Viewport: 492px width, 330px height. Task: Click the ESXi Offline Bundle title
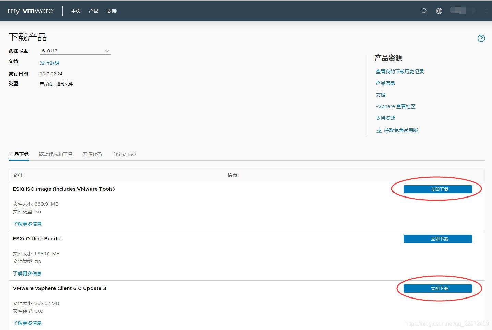pyautogui.click(x=37, y=239)
